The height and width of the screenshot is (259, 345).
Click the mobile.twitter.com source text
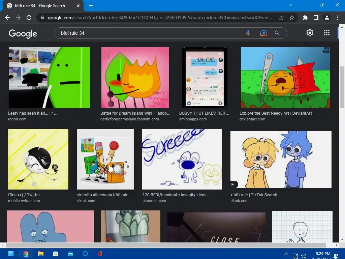click(24, 201)
